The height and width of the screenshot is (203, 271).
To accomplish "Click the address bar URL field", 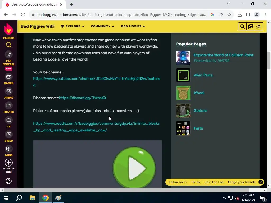I will point(122,15).
